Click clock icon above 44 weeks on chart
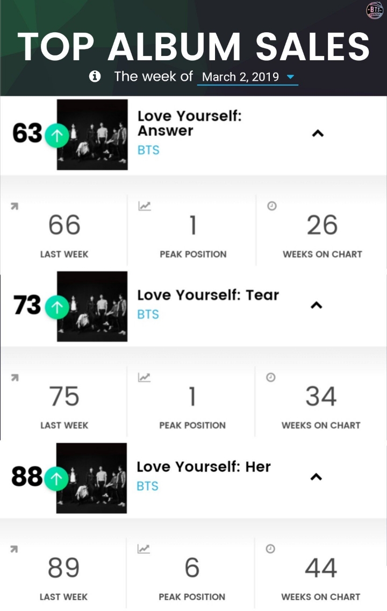This screenshot has height=611, width=387. (270, 549)
